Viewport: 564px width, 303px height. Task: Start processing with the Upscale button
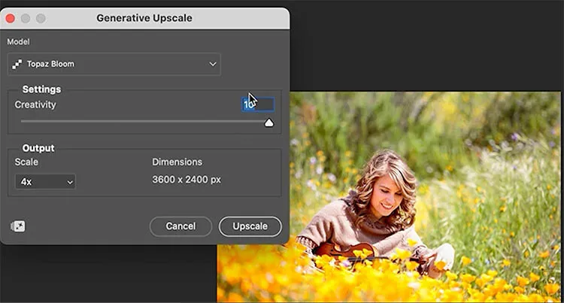(x=250, y=226)
